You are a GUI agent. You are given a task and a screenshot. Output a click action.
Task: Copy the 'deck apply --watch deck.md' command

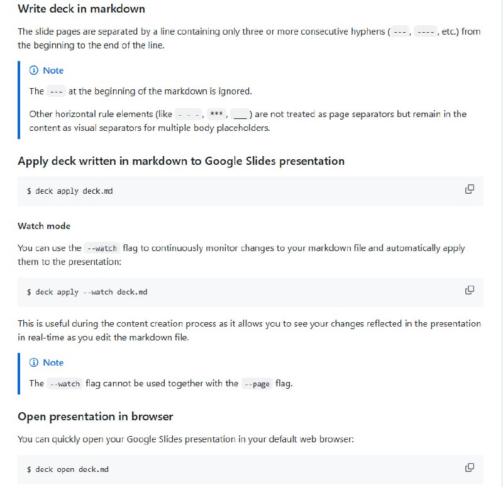470,290
